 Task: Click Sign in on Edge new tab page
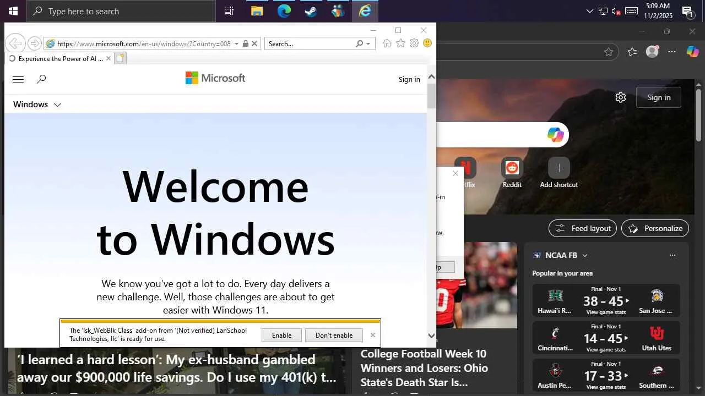(x=659, y=97)
